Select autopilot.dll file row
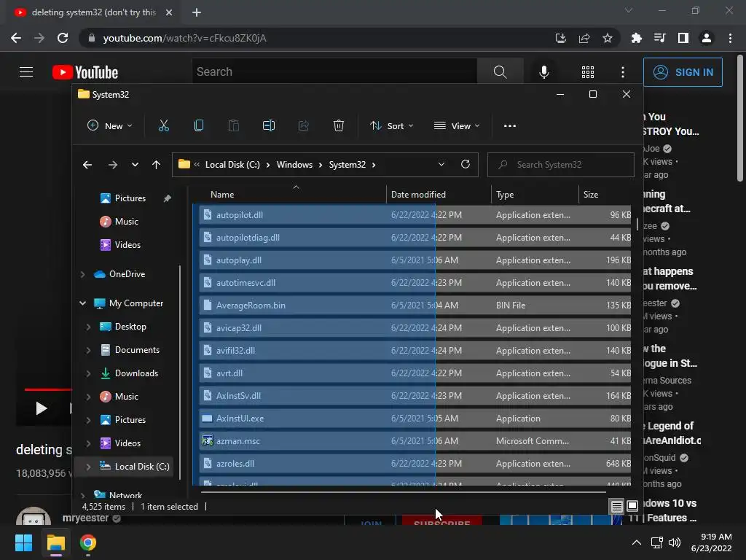Image resolution: width=746 pixels, height=560 pixels. pyautogui.click(x=414, y=215)
